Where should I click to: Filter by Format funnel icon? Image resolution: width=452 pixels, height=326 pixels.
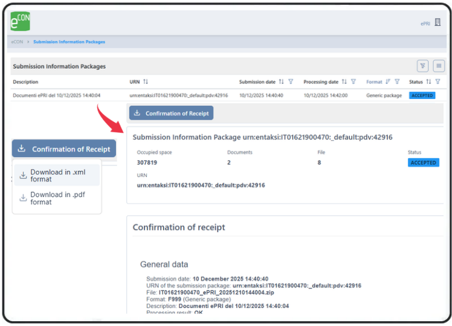pyautogui.click(x=397, y=81)
